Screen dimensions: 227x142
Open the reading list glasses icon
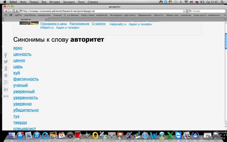[6, 15]
